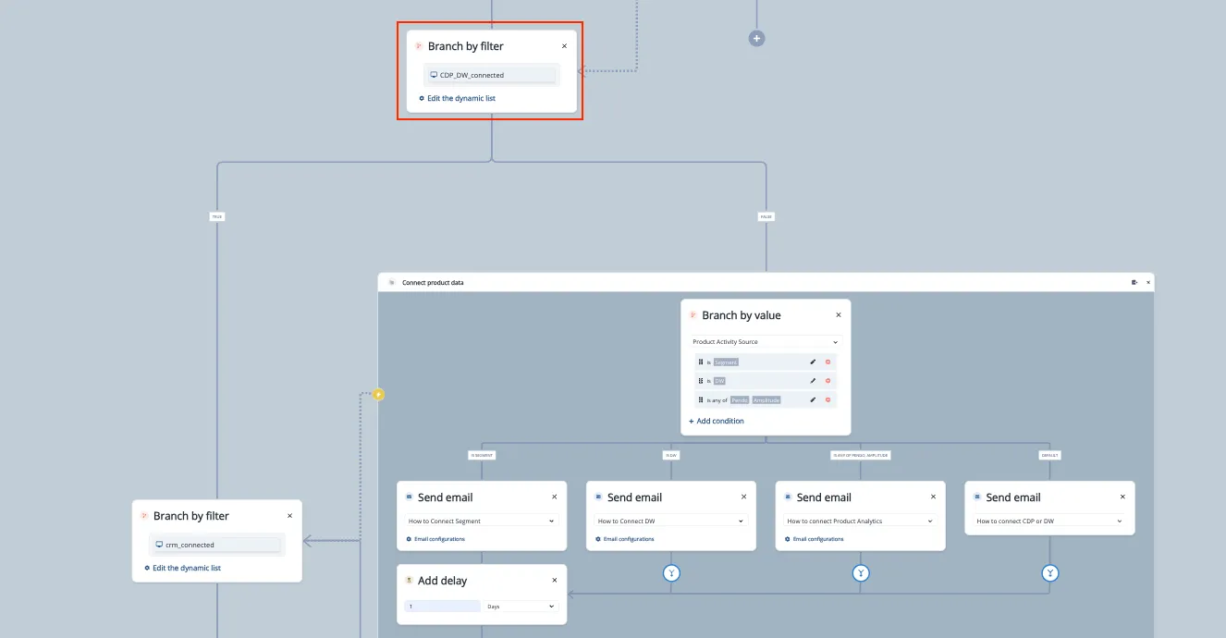Screen dimensions: 1226x638
Task: Open the Days unit dropdown in Add delay
Action: click(521, 607)
